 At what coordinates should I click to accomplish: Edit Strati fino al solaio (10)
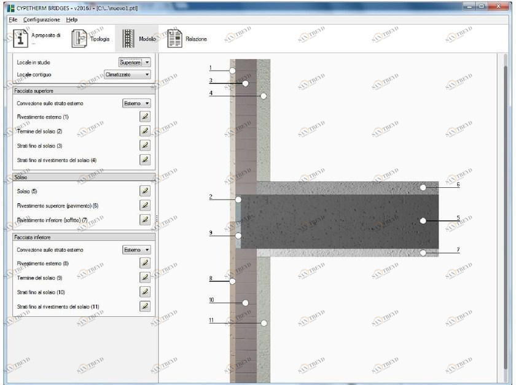coord(144,292)
